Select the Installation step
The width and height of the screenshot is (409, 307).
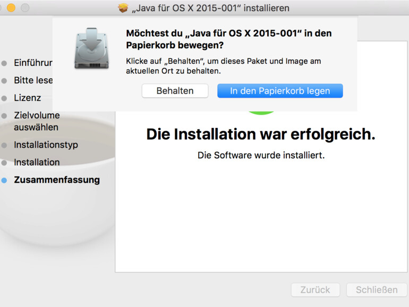point(37,162)
